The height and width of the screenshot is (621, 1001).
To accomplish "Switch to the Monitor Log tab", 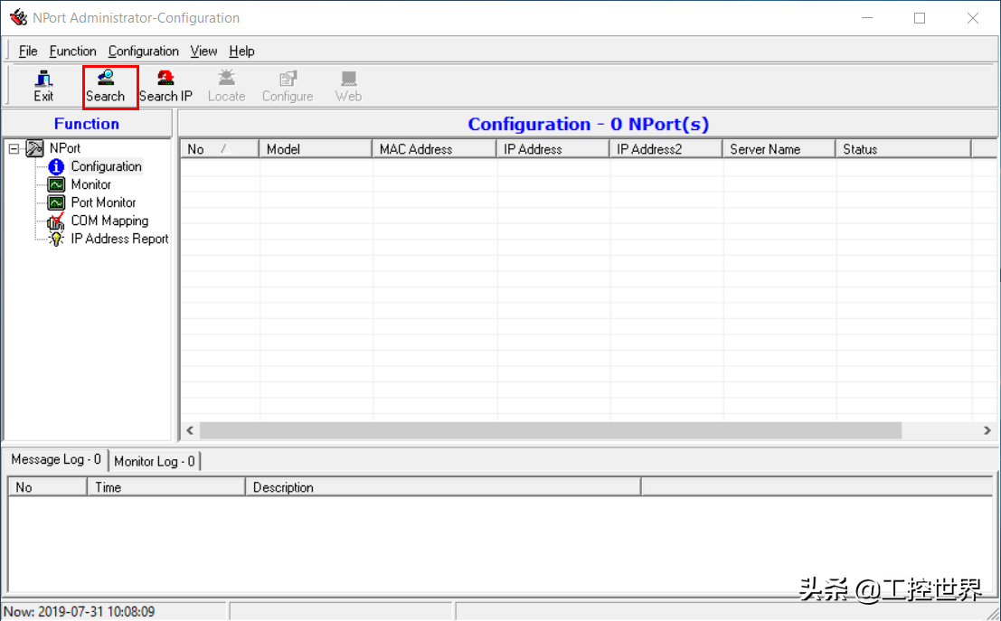I will point(154,461).
